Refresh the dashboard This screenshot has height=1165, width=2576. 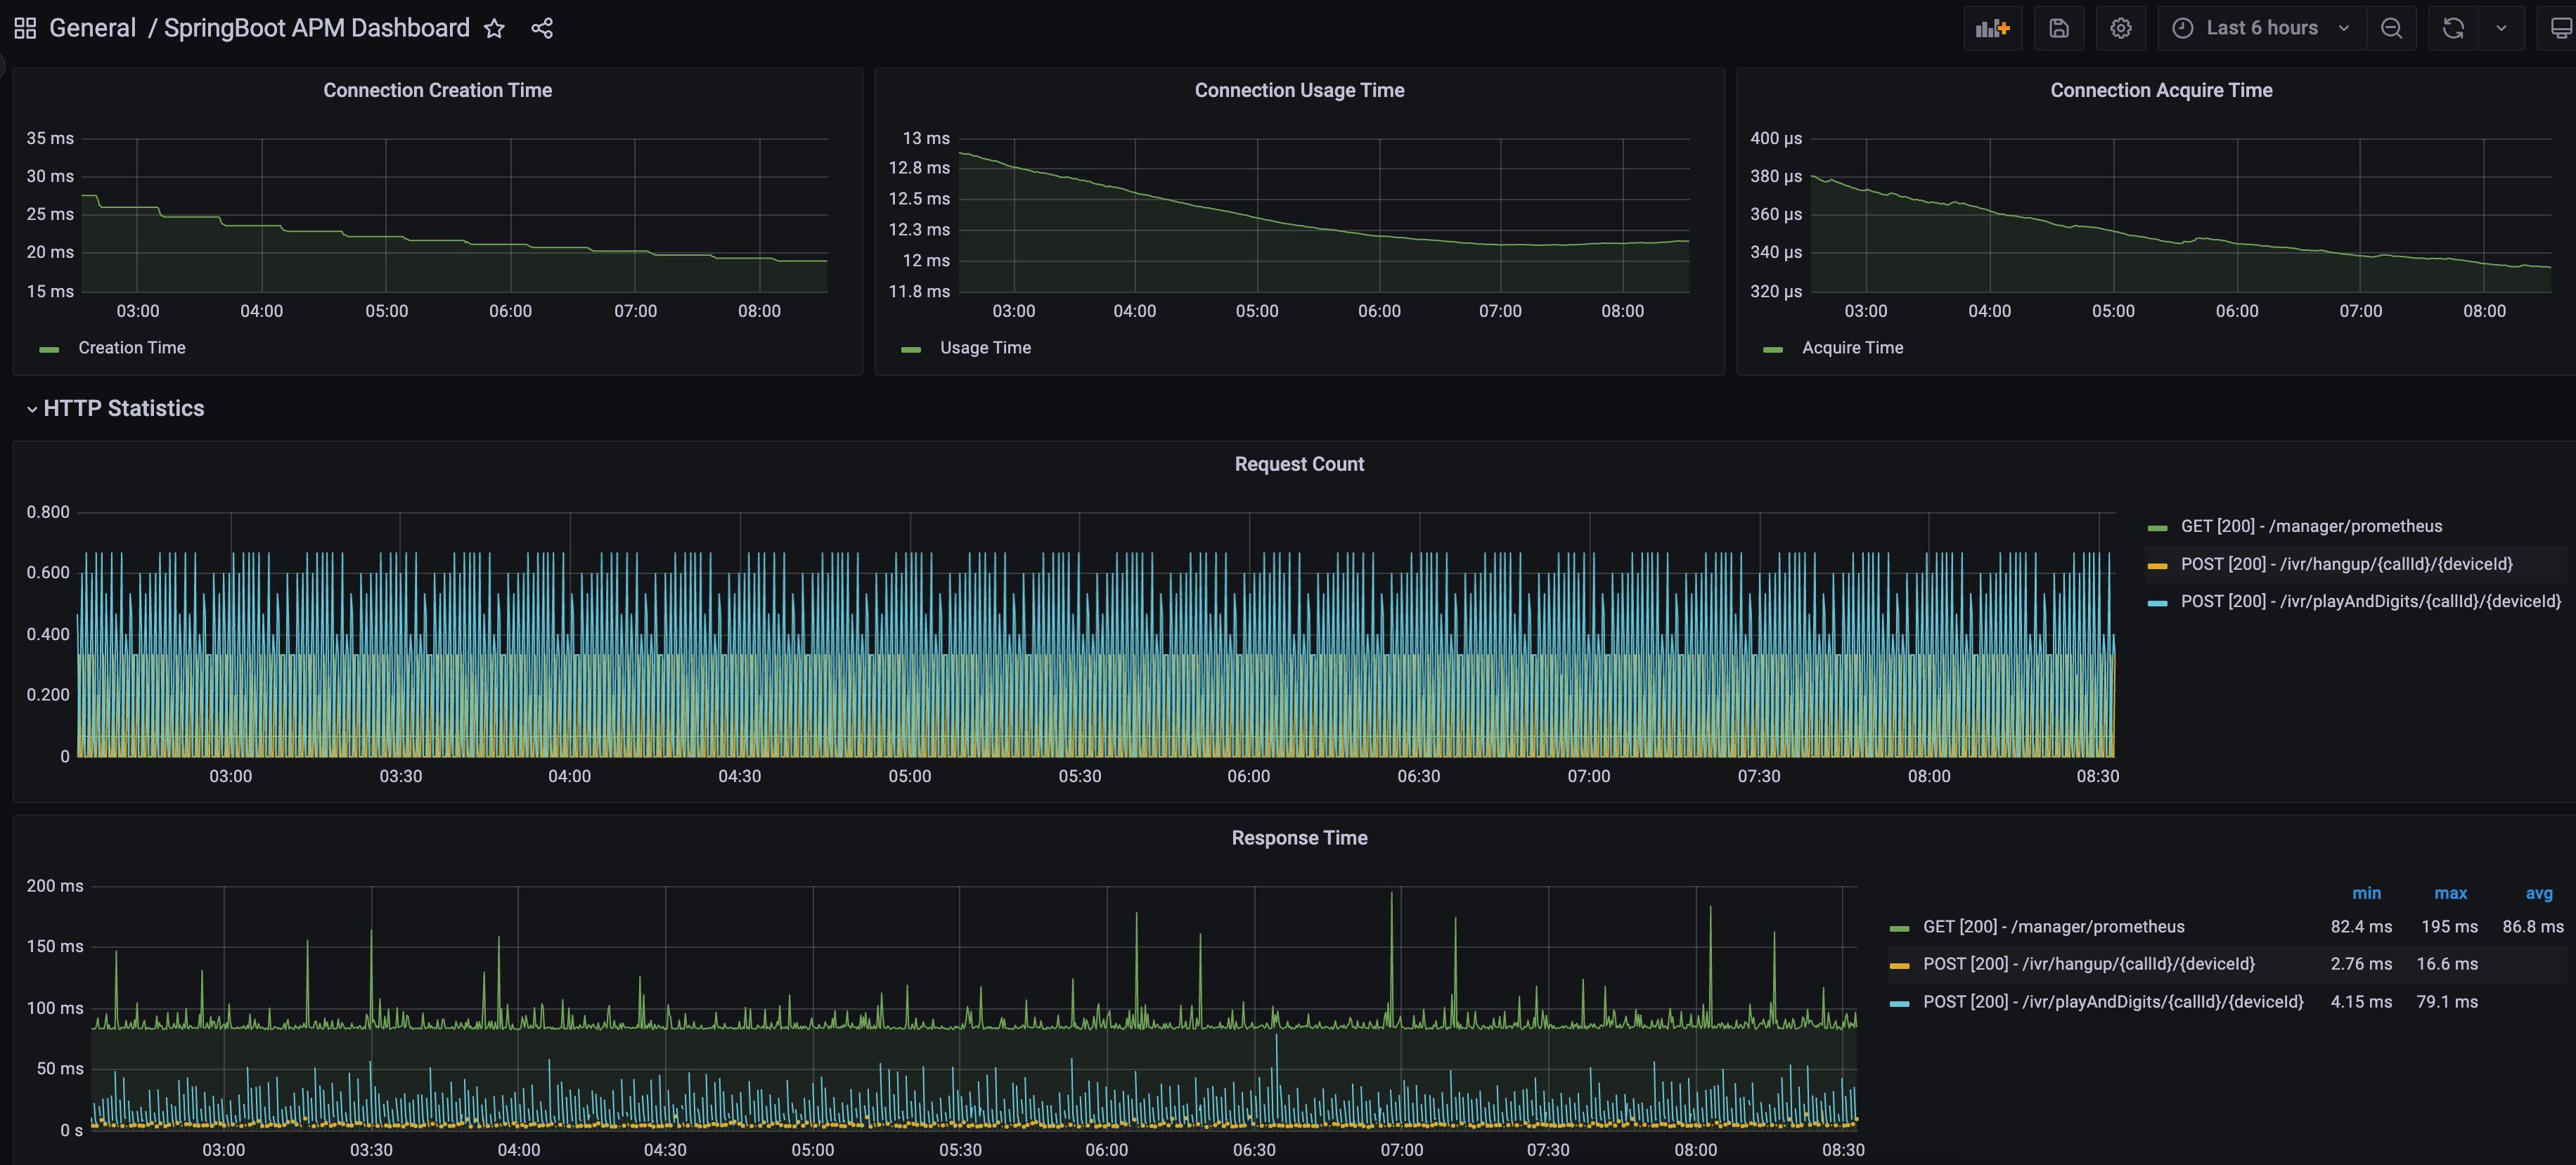[x=2453, y=28]
